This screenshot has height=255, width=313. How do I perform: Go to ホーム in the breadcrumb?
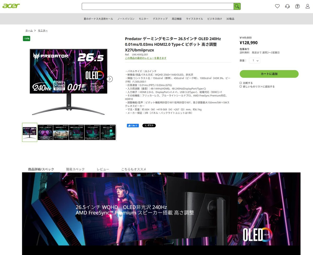click(29, 31)
